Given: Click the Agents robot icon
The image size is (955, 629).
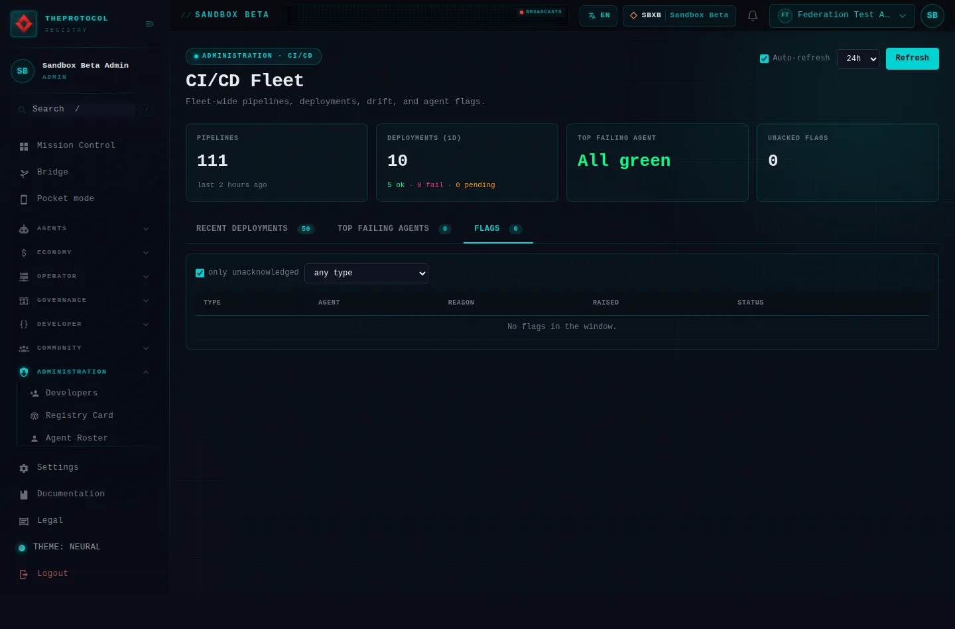Looking at the screenshot, I should tap(24, 229).
